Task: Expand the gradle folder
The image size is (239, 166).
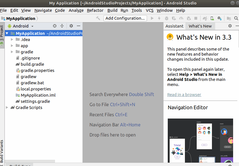Action: coord(12,52)
